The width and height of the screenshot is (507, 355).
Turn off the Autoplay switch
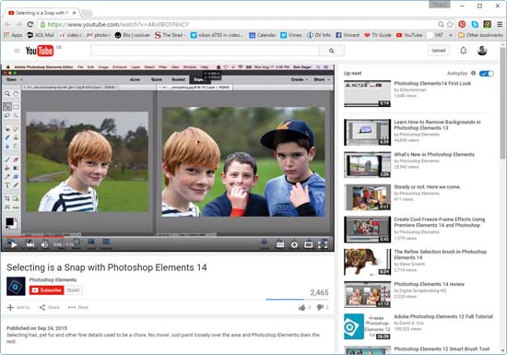tap(487, 74)
